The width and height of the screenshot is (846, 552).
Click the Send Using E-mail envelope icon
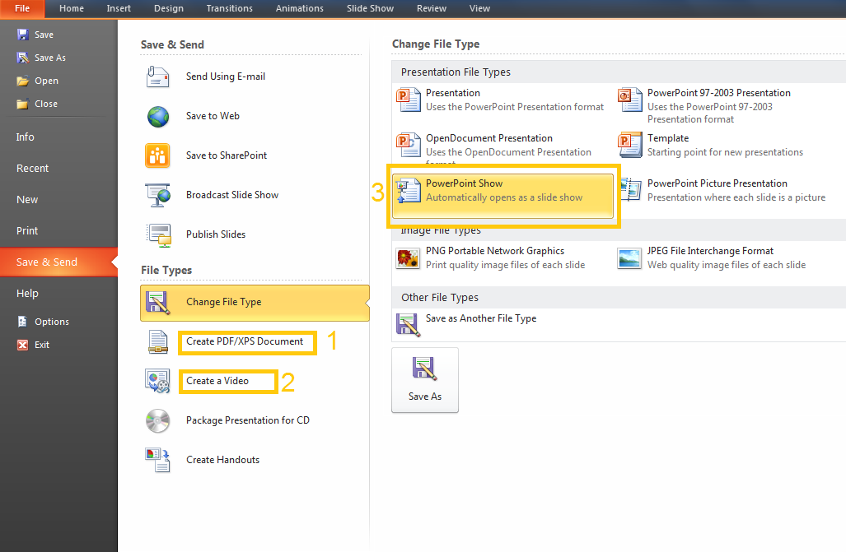click(x=157, y=77)
